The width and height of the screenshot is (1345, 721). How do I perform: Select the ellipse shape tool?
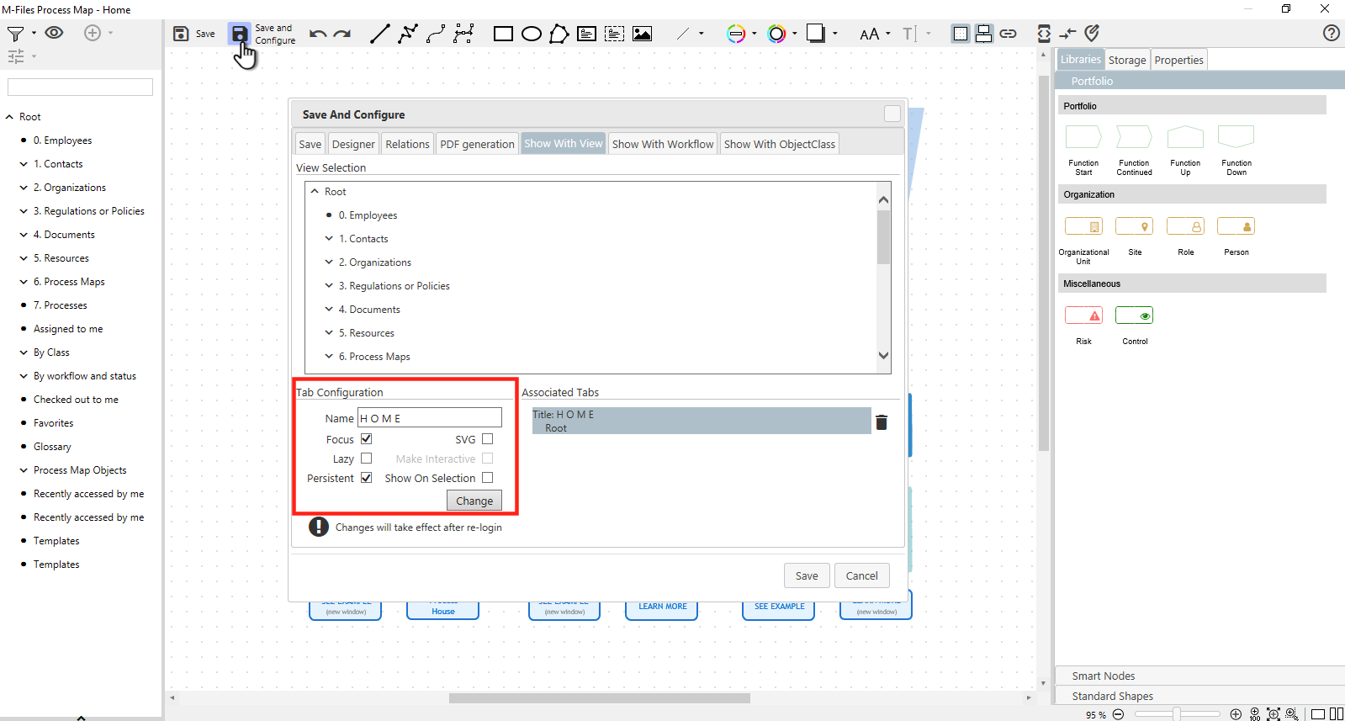[x=531, y=34]
